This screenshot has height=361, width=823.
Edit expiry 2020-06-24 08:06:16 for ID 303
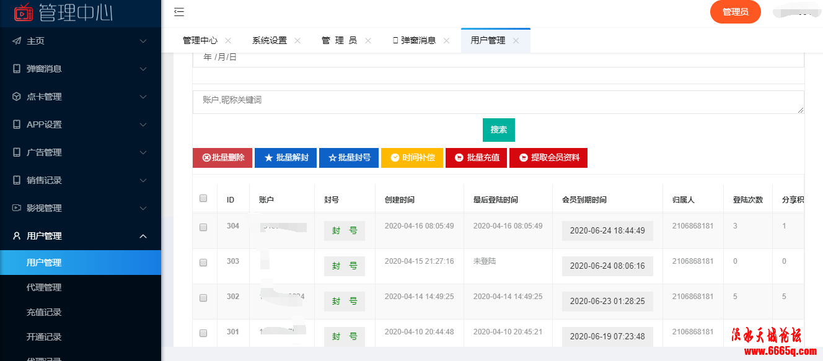pyautogui.click(x=607, y=266)
